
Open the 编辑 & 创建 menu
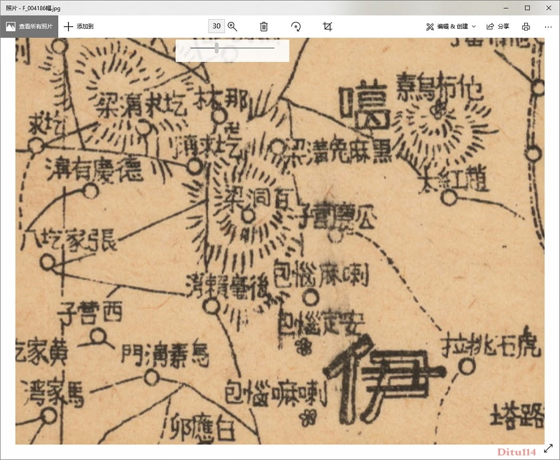447,26
